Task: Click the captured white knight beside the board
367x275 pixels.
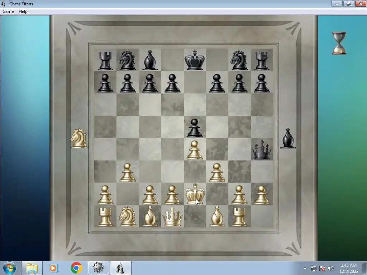Action: [x=79, y=139]
